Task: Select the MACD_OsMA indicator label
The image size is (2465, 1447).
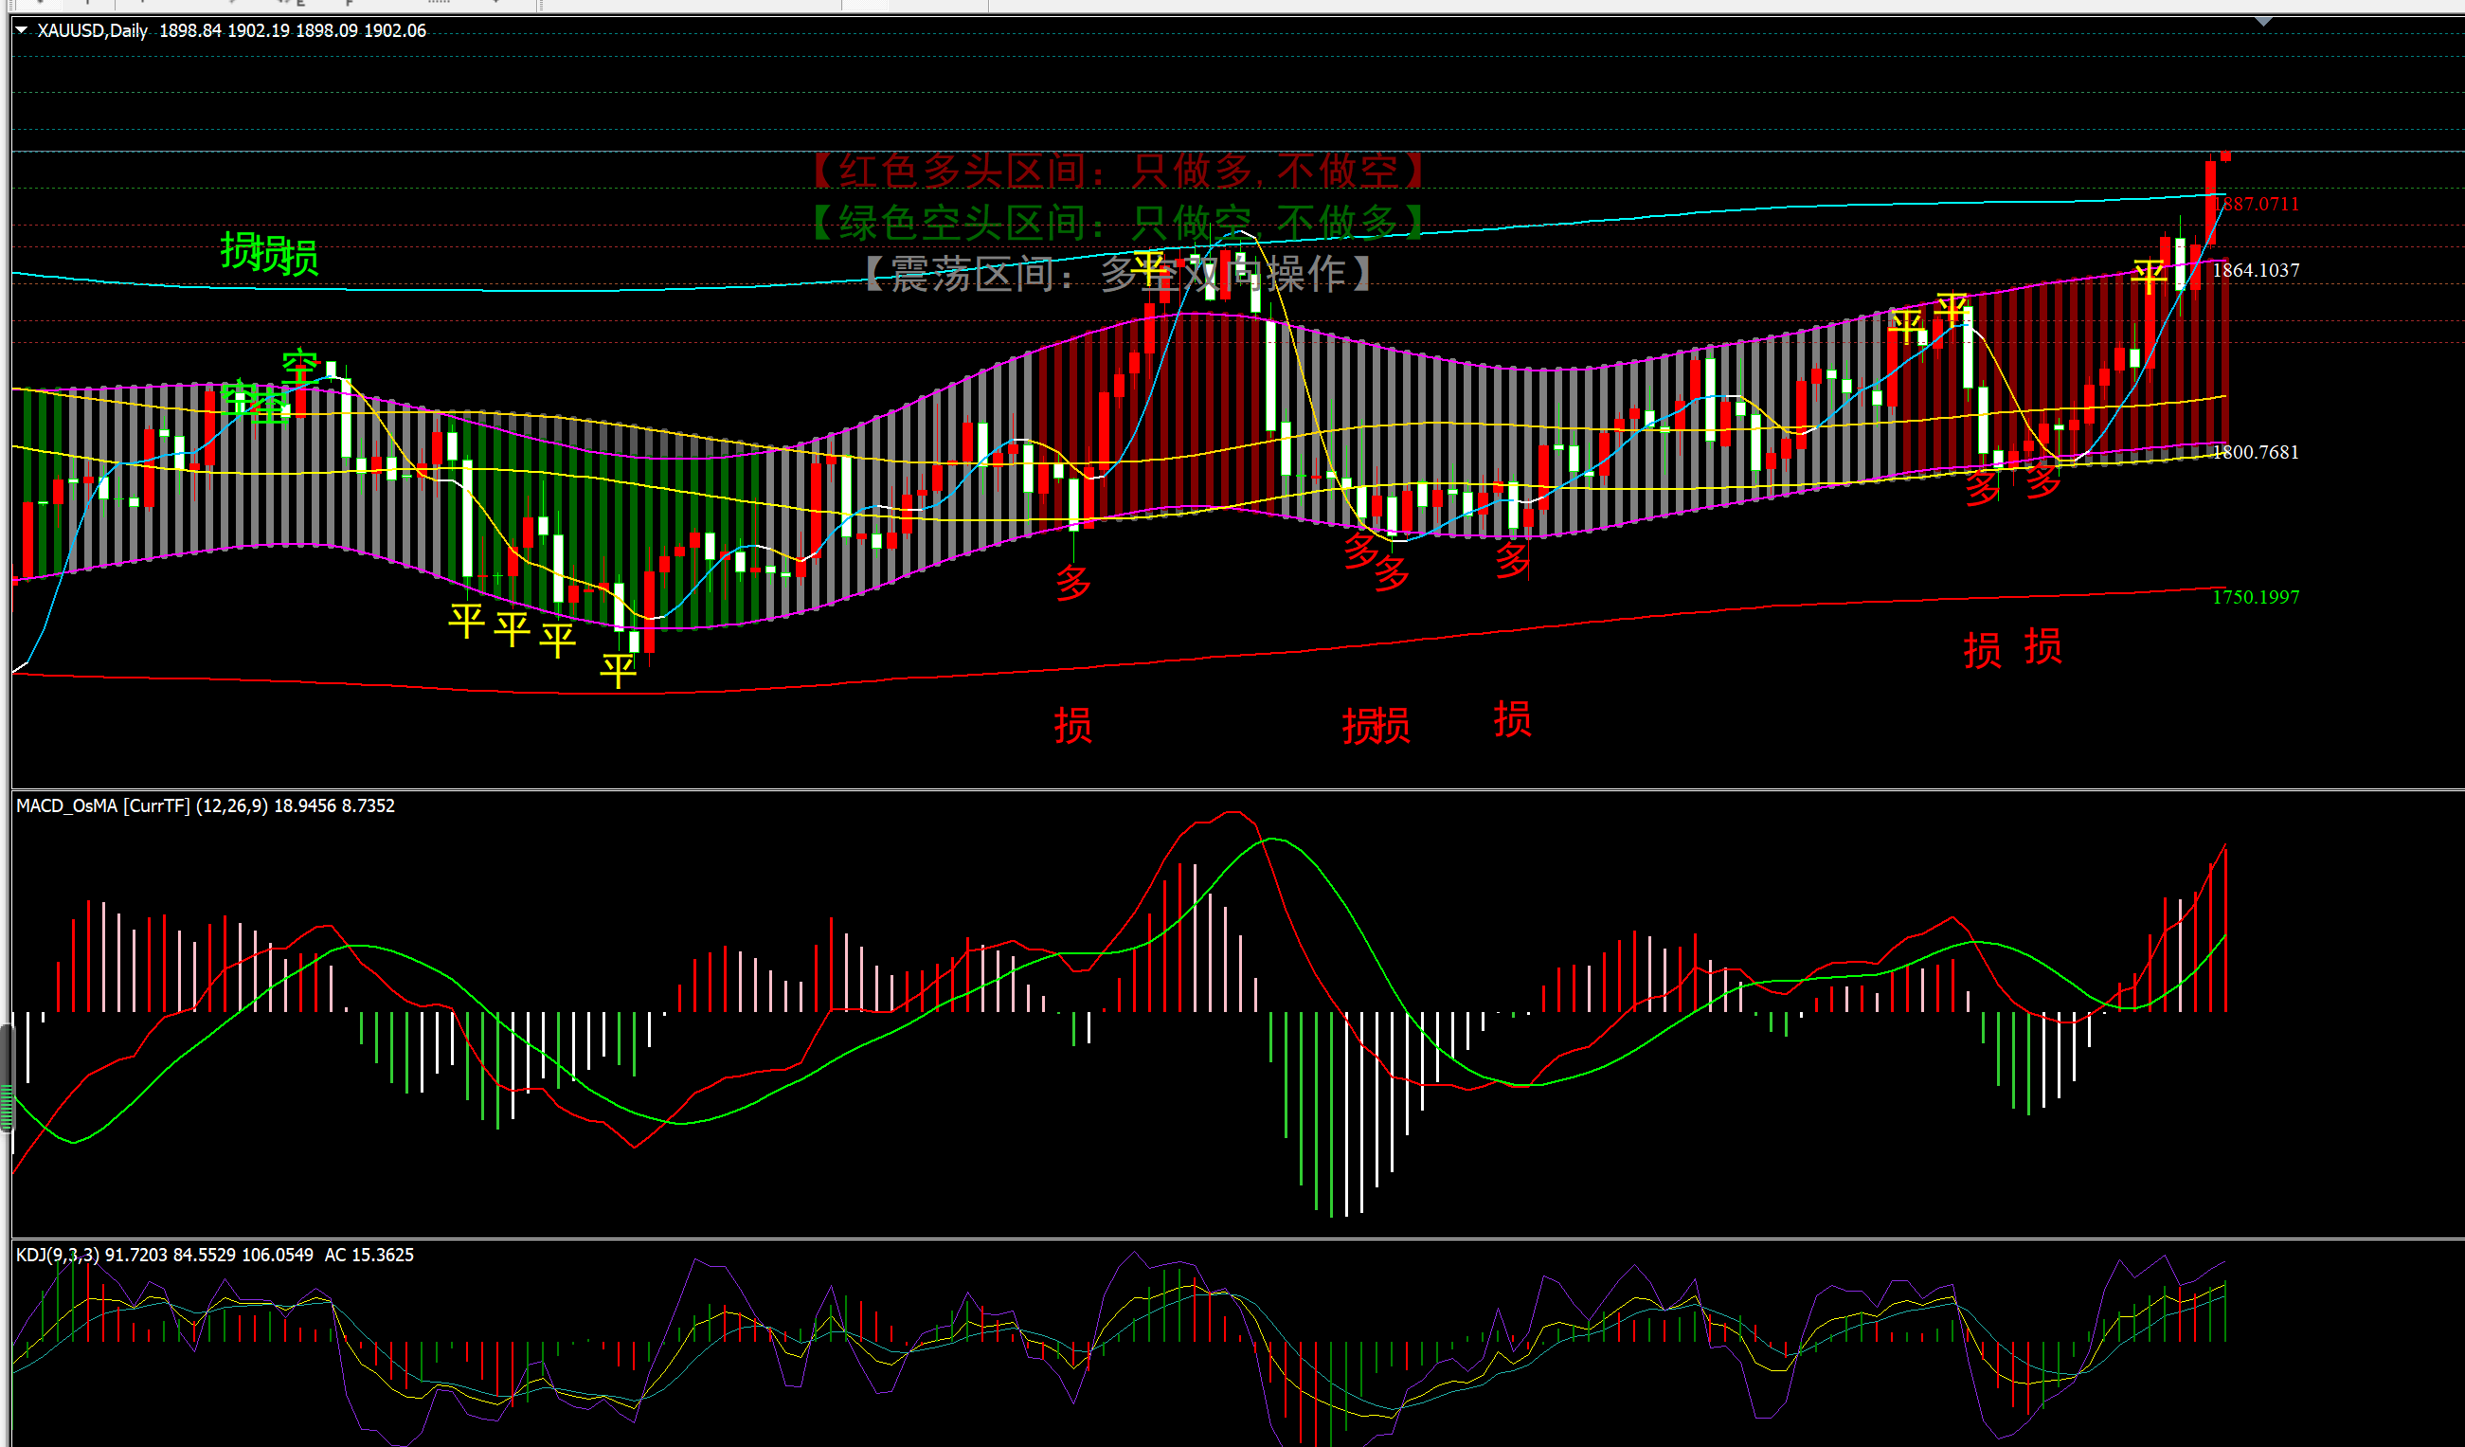Action: point(66,805)
